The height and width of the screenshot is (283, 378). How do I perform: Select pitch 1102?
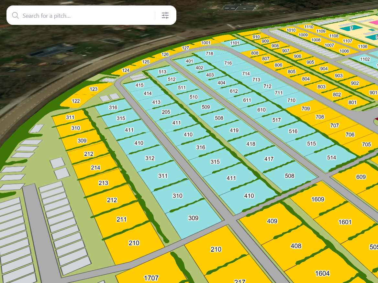pos(365,59)
